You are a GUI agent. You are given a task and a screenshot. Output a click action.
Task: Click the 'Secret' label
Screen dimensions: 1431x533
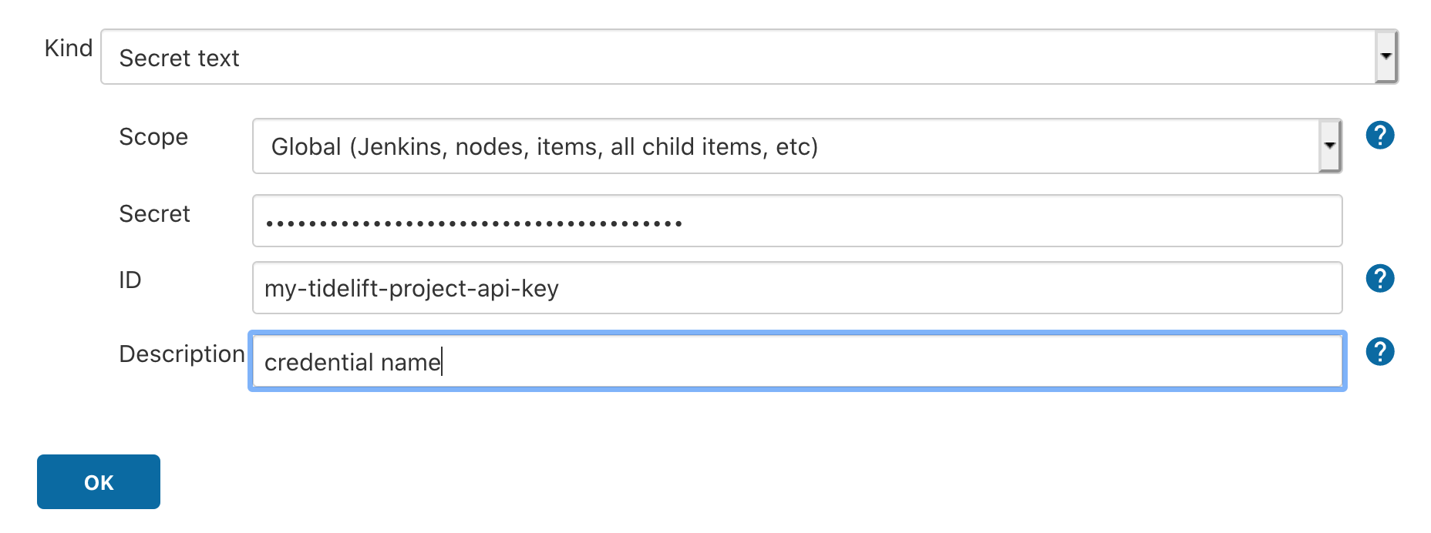tap(154, 213)
